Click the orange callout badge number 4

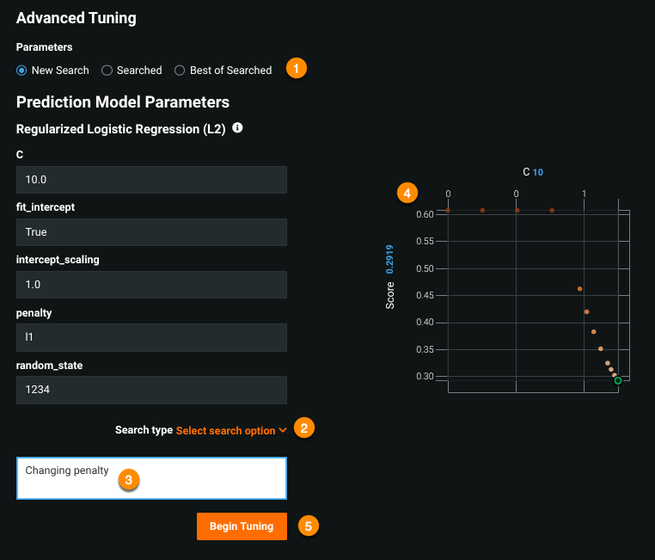[x=407, y=193]
